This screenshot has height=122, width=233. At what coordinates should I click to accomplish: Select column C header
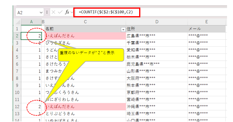pyautogui.click(x=85, y=22)
